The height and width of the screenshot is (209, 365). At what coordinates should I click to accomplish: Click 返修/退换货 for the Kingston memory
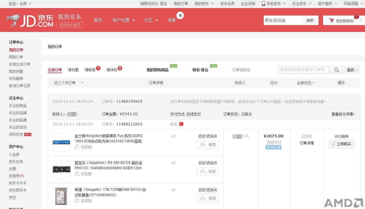[x=208, y=136]
